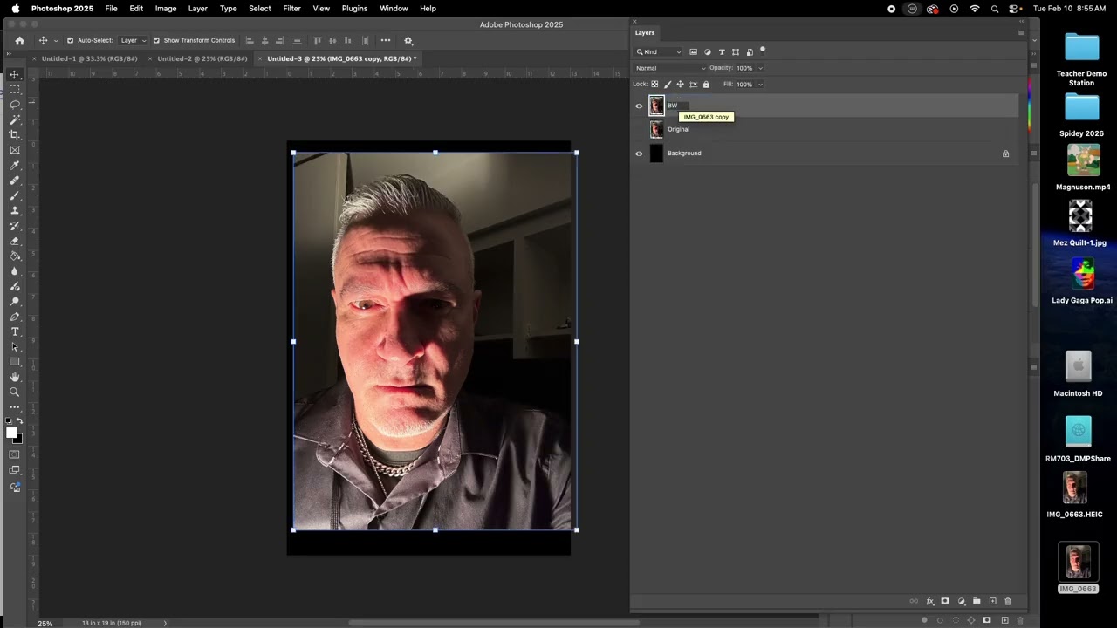The image size is (1117, 628).
Task: Select the Eraser tool
Action: coord(15,241)
